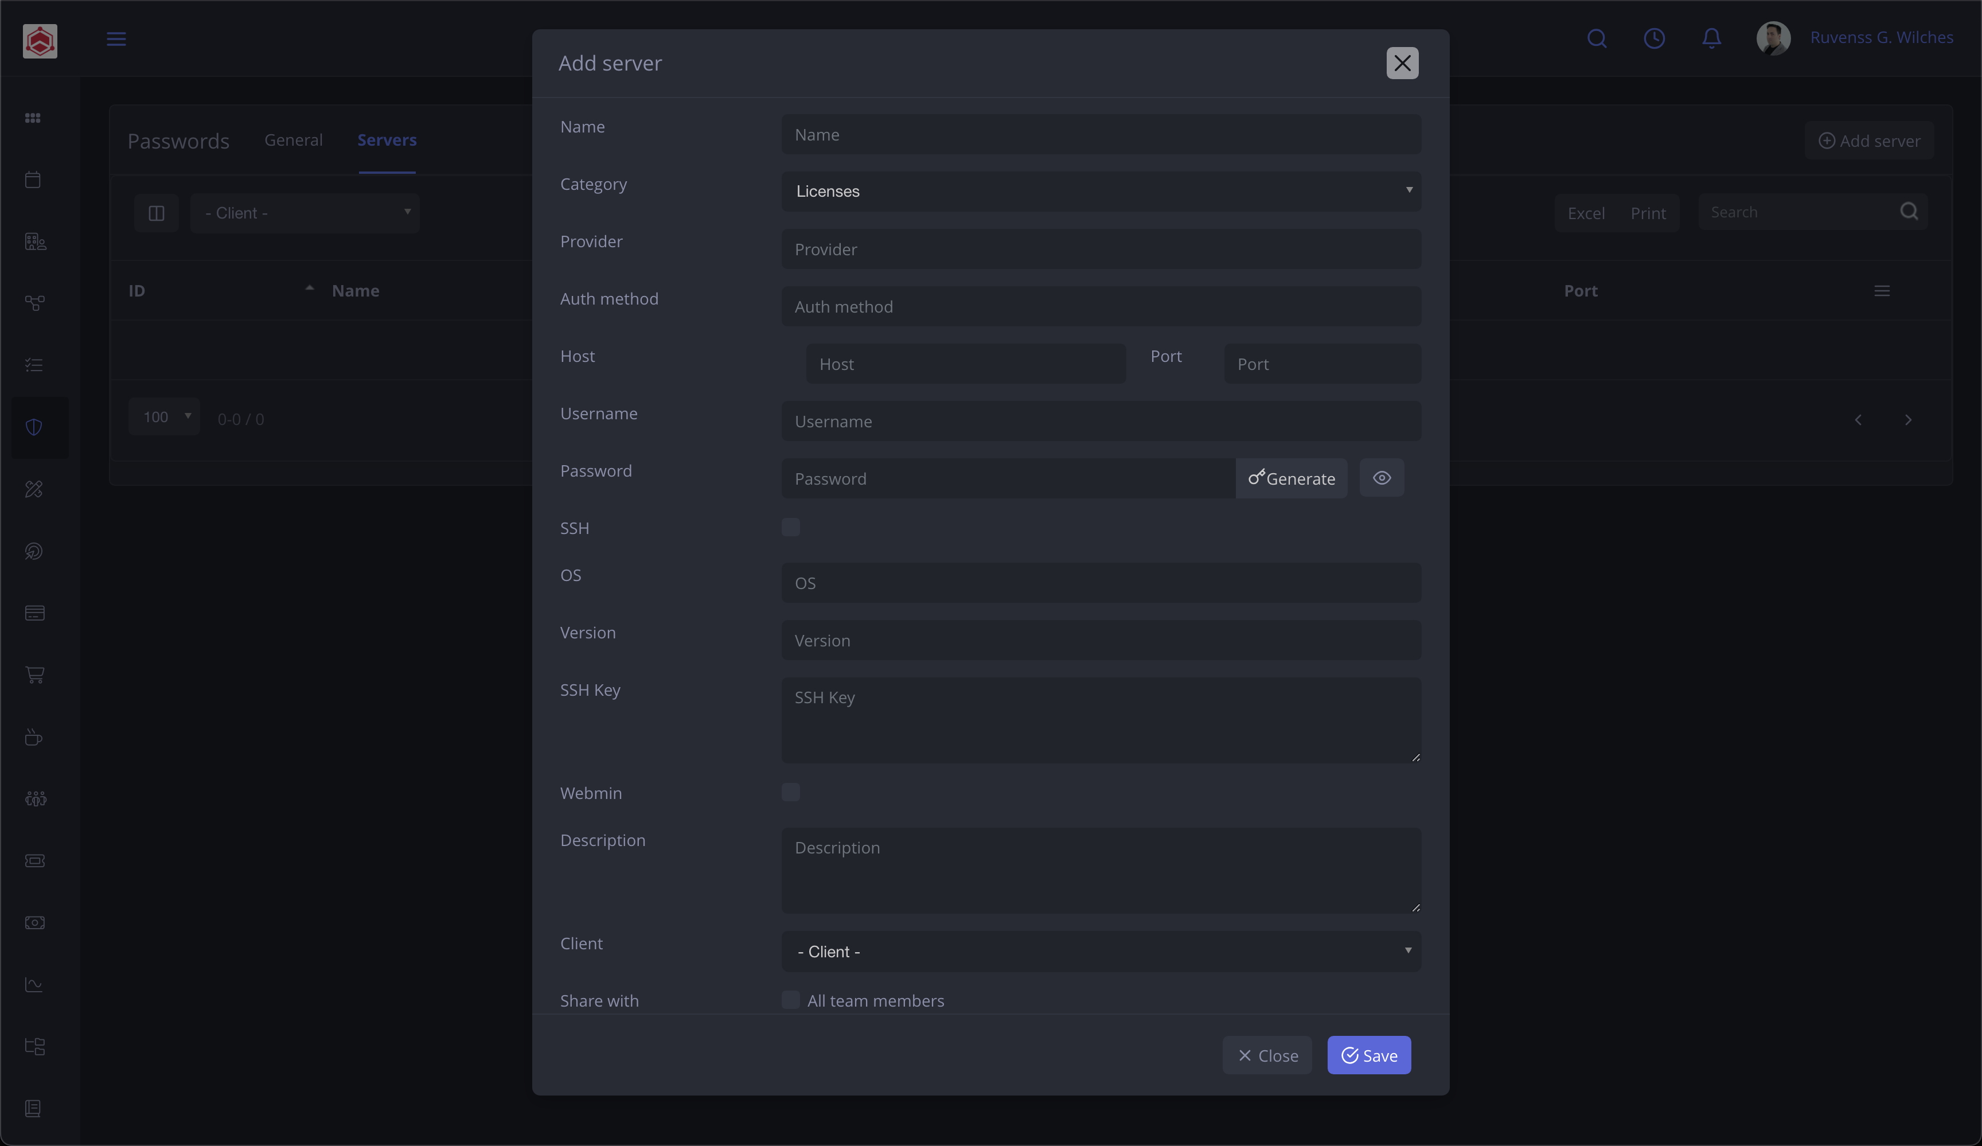Open the money bill icon in sidebar
Viewport: 1982px width, 1146px height.
(x=34, y=922)
